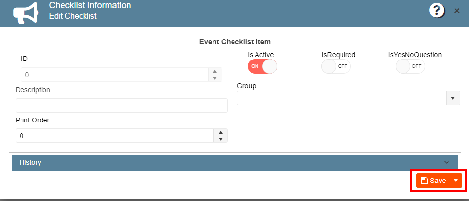Viewport: 469px width, 201px height.
Task: Open the Save button dropdown arrow
Action: pos(456,181)
